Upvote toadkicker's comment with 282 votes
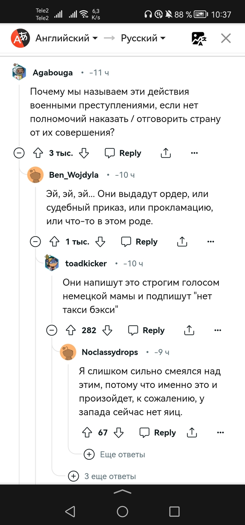Screen dimensions: 245x525 71,330
